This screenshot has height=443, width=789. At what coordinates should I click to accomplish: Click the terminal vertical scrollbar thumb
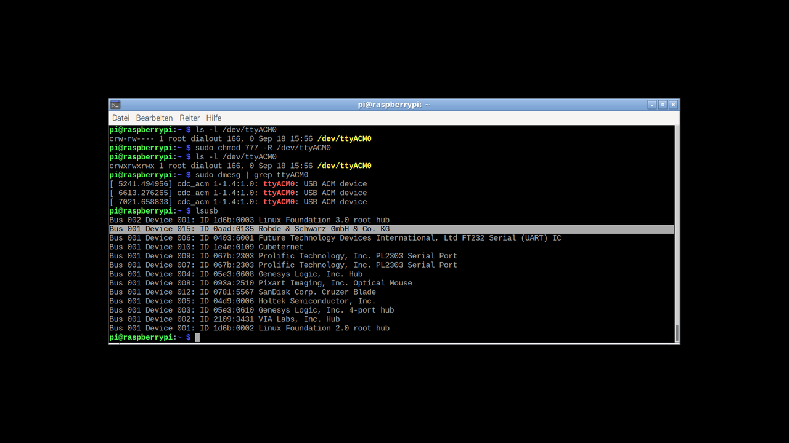(677, 333)
